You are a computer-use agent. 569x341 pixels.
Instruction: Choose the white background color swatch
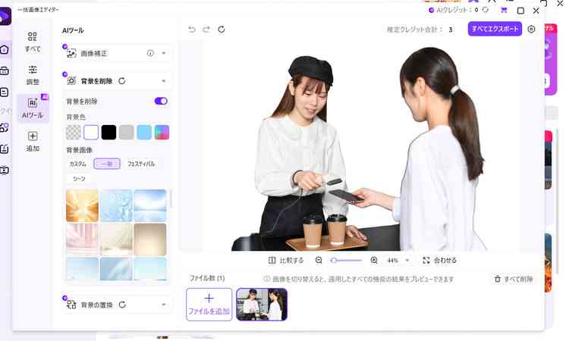click(x=91, y=133)
